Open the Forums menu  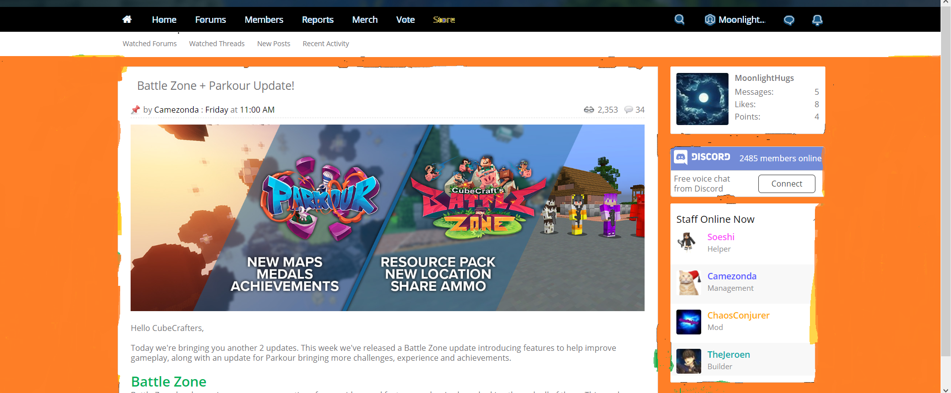click(x=210, y=20)
